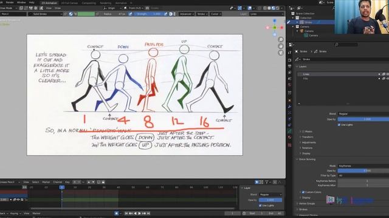Collapse the Onion Skinning panel
This screenshot has width=389, height=218.
[307, 159]
